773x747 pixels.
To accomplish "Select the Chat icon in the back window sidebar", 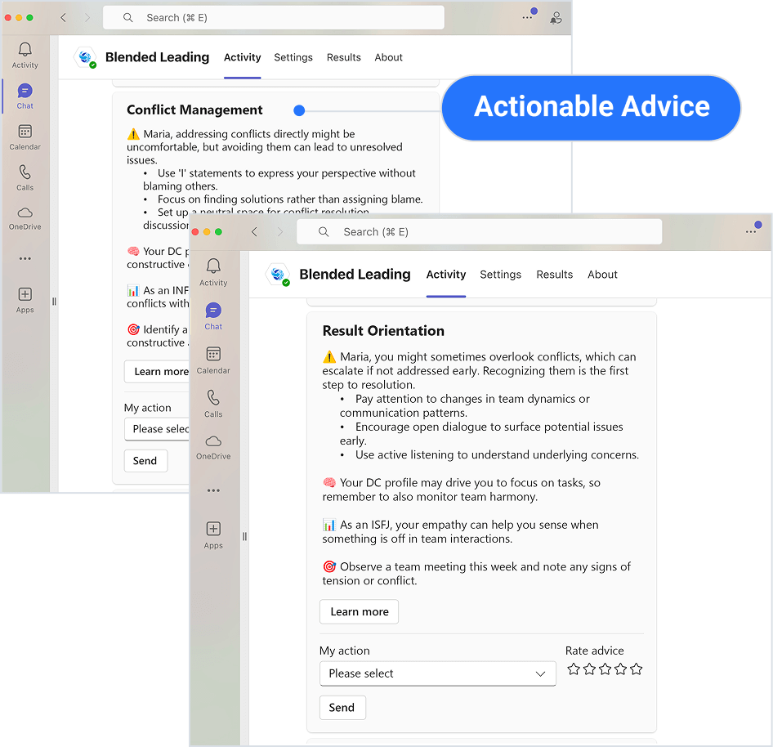I will pyautogui.click(x=25, y=95).
